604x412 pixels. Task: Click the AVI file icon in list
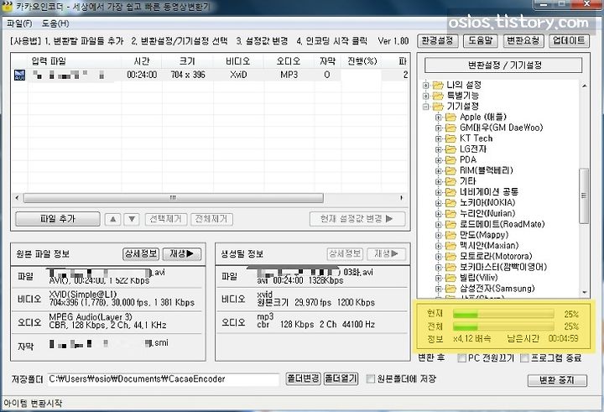(19, 75)
